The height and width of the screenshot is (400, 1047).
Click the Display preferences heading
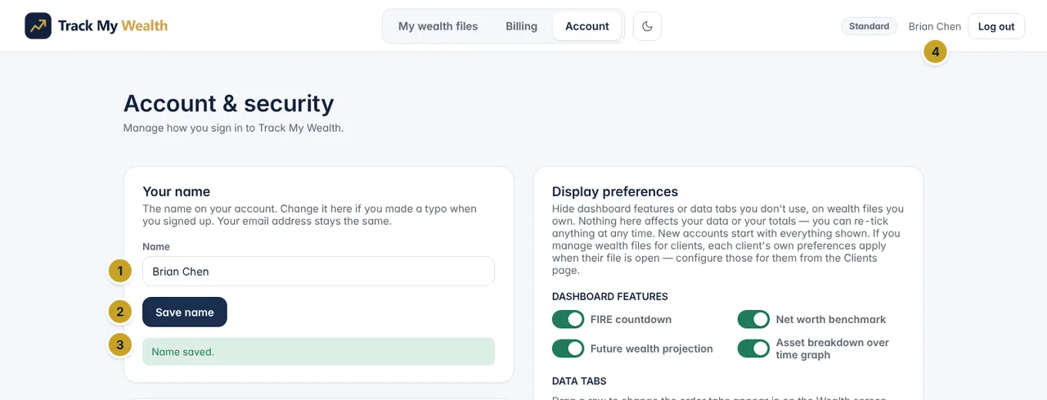coord(614,191)
